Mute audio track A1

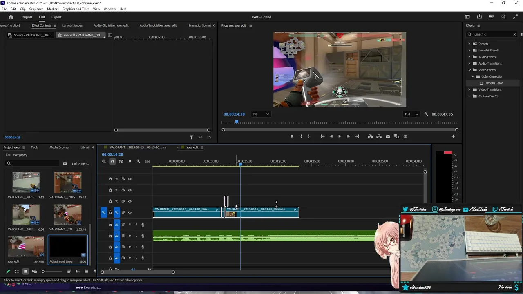(x=130, y=225)
